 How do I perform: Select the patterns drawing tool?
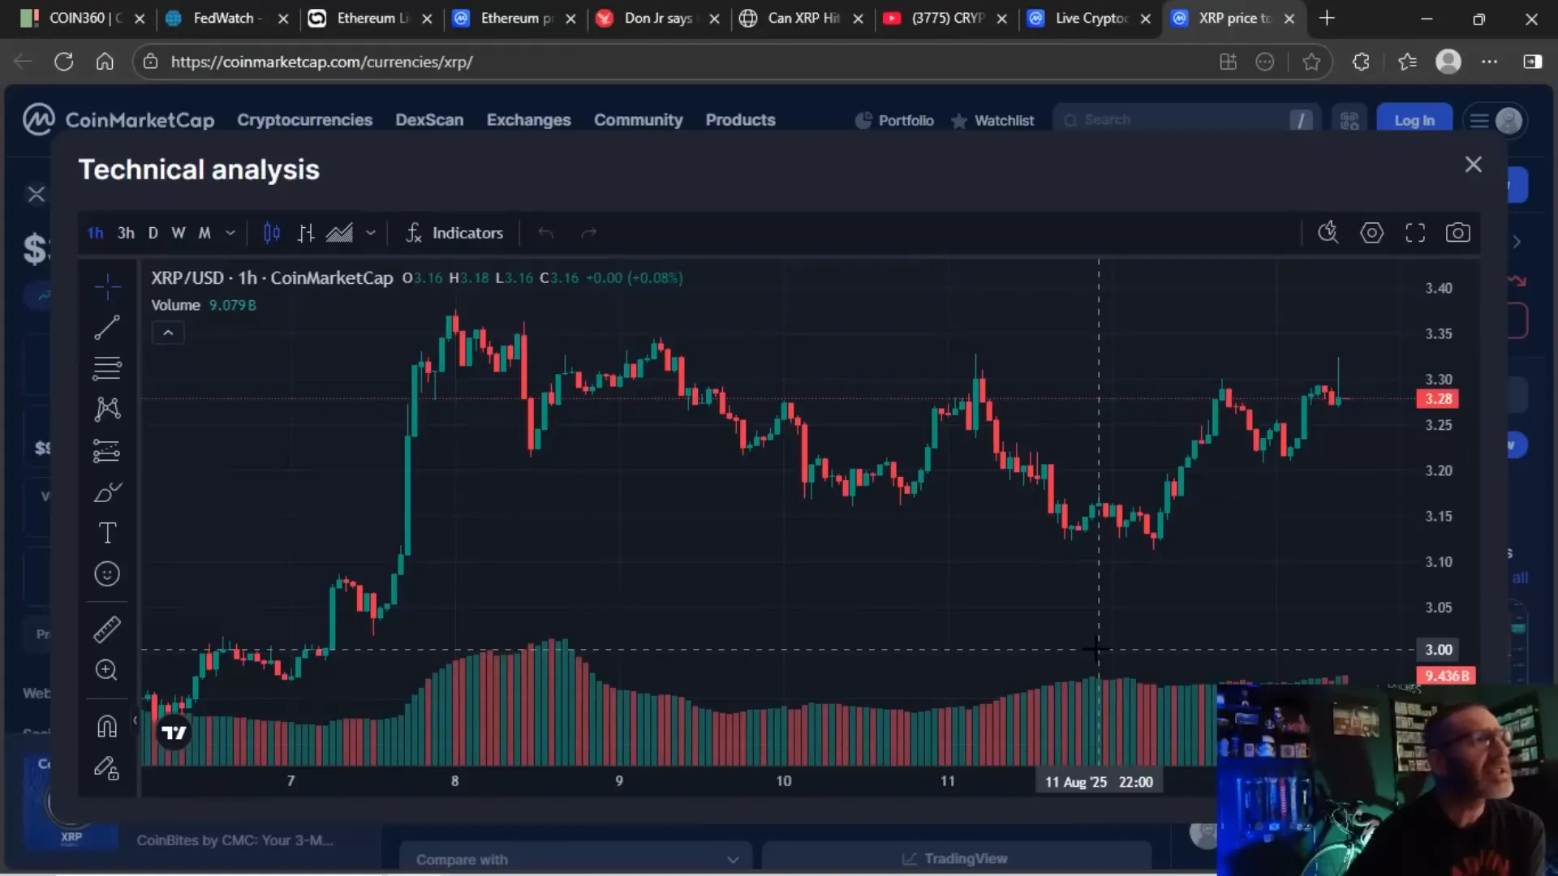coord(107,409)
